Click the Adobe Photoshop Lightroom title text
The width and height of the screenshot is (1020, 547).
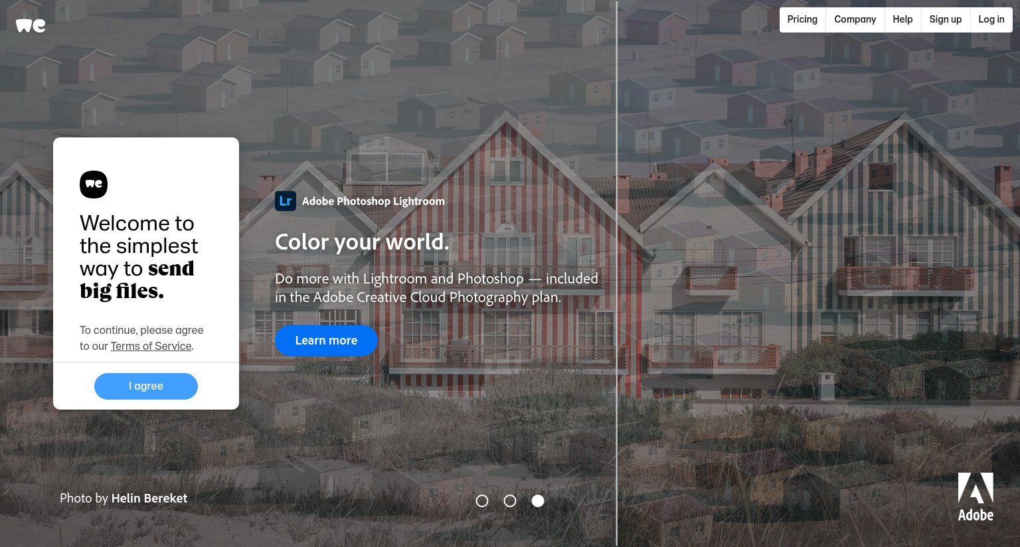tap(373, 201)
